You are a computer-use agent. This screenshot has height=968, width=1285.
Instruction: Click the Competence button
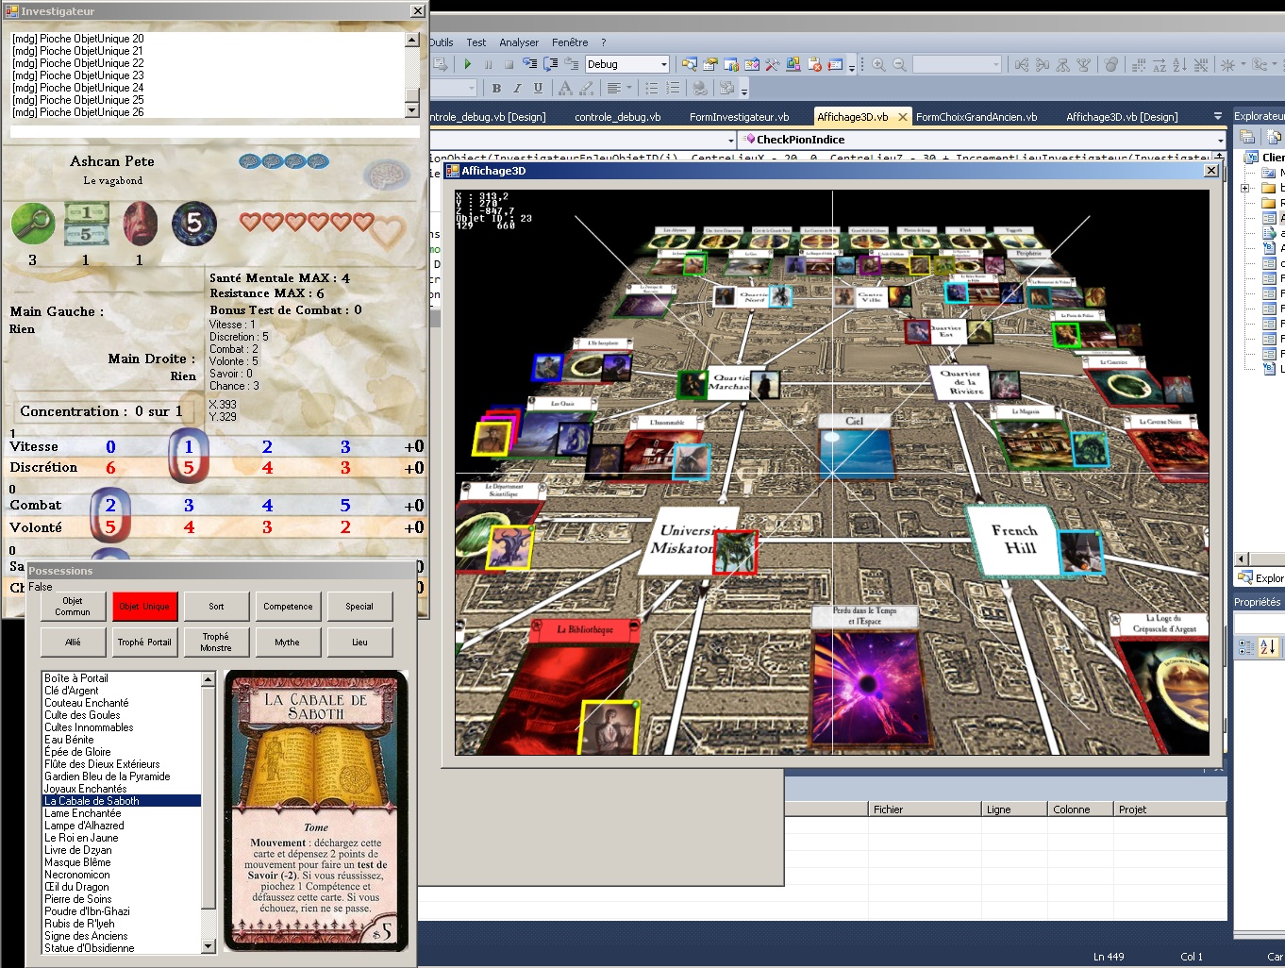[x=288, y=607]
